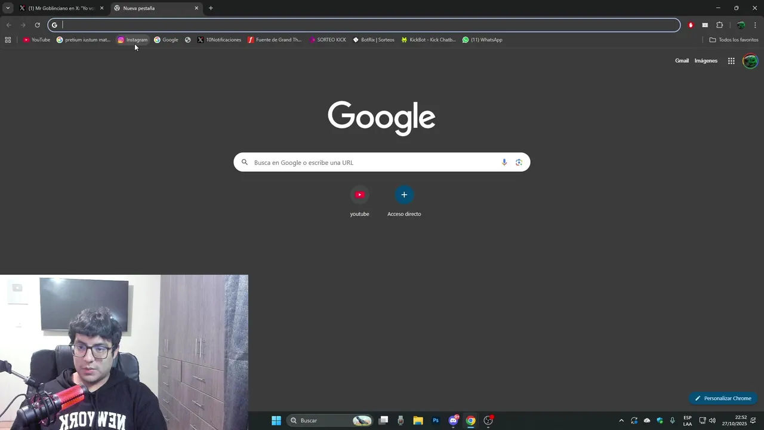
Task: Open the unlabeled globe bookmark
Action: 188,40
